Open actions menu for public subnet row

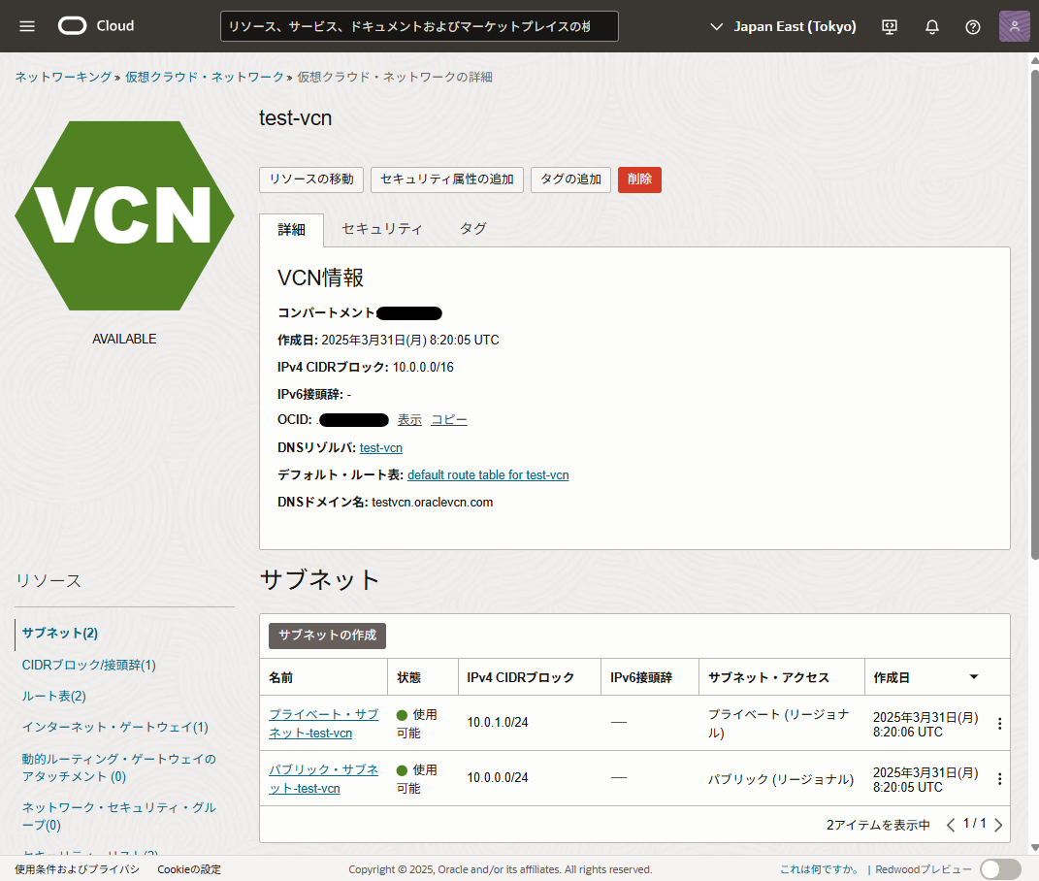click(999, 779)
